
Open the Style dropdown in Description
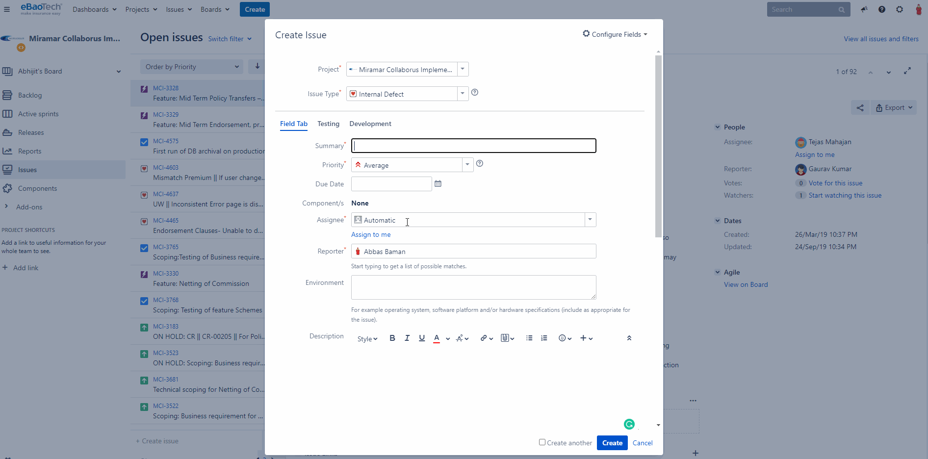(367, 338)
